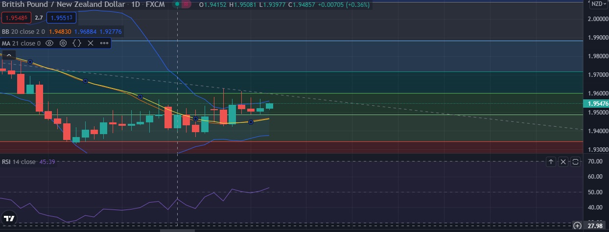Select the BB 20 close indicator legend
The image size is (609, 232).
23,31
